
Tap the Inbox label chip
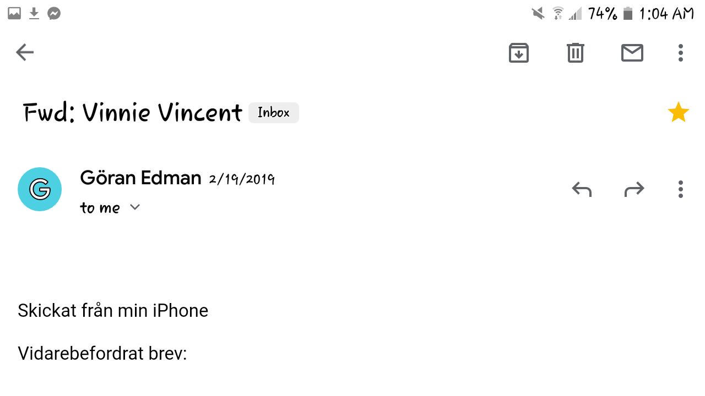click(273, 113)
